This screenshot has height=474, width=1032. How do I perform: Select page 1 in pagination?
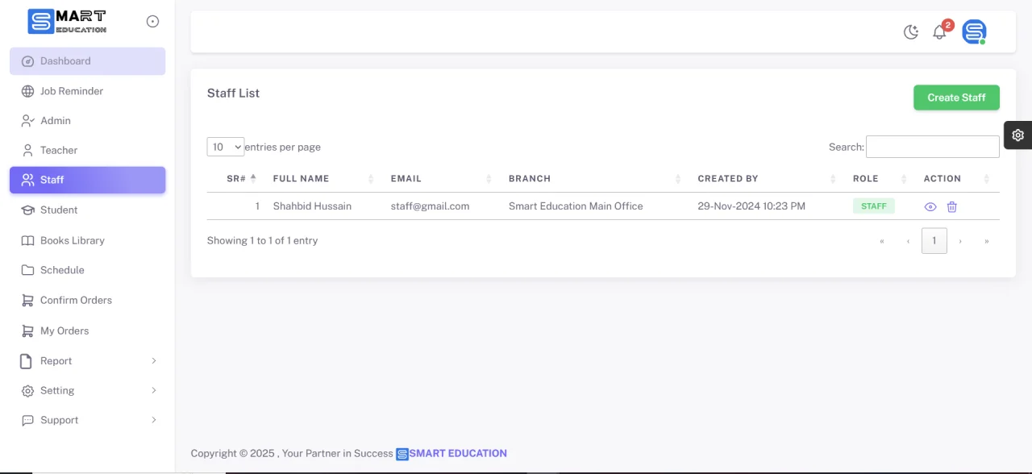[934, 241]
